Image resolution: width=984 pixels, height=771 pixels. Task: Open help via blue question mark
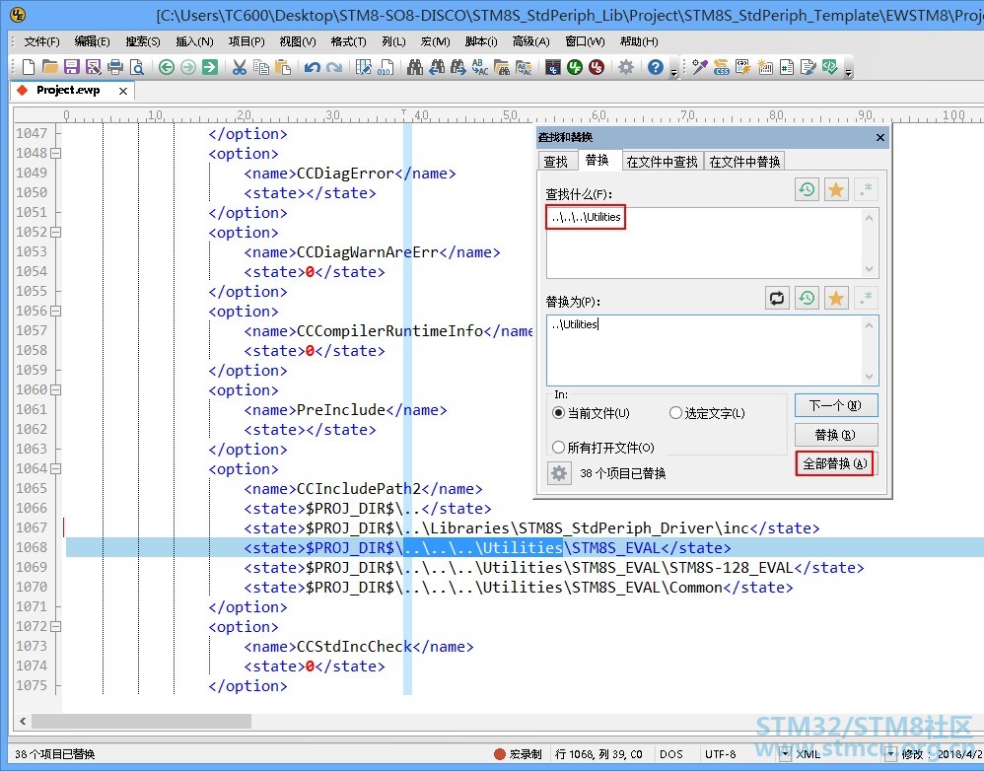(x=655, y=67)
